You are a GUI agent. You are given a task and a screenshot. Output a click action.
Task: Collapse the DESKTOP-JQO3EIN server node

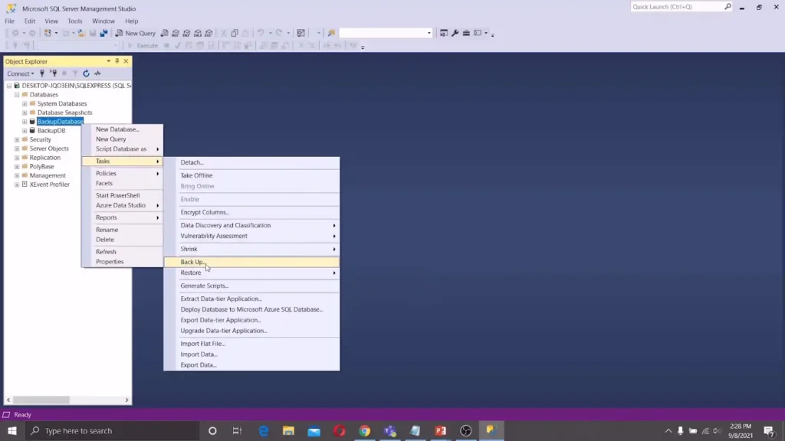pyautogui.click(x=9, y=86)
